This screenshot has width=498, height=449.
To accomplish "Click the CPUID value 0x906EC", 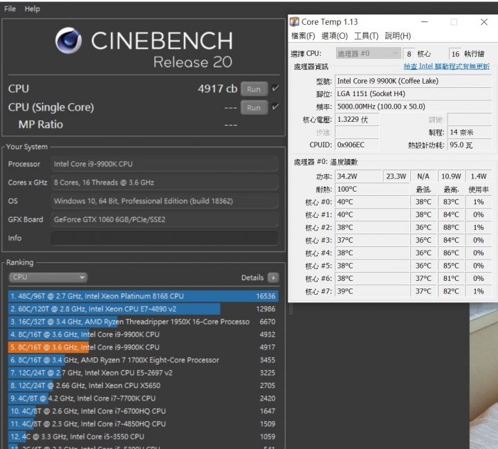I will point(357,145).
